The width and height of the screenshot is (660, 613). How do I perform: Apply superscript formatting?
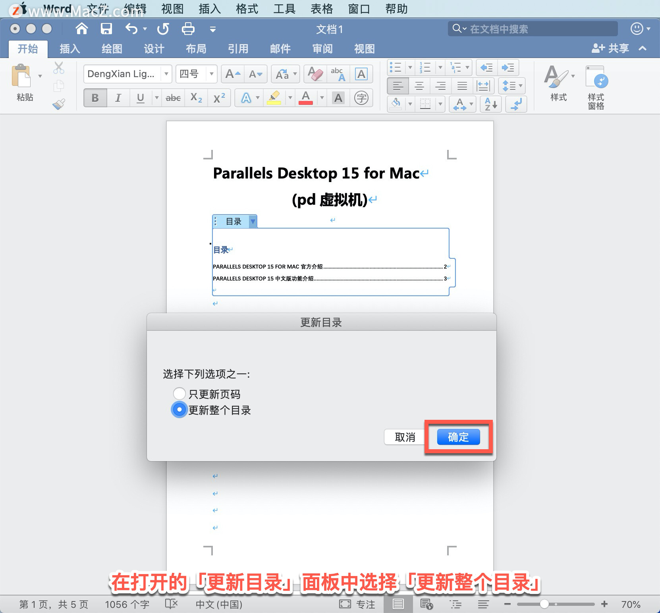point(219,98)
